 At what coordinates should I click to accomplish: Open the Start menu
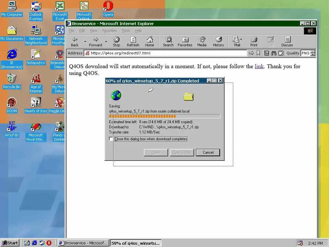tap(10, 243)
